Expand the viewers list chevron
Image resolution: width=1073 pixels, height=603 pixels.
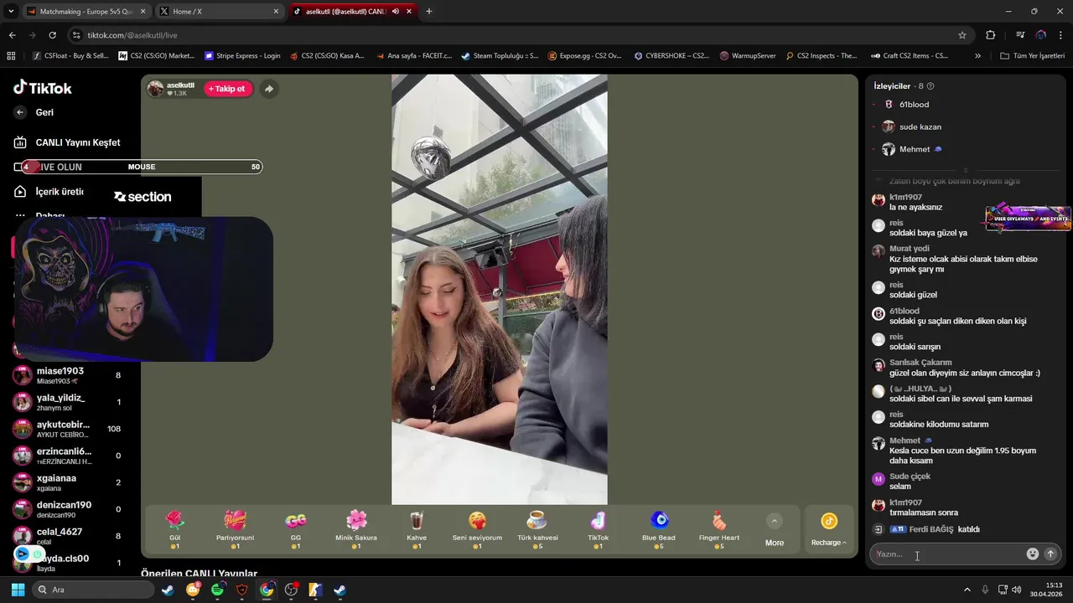966,170
